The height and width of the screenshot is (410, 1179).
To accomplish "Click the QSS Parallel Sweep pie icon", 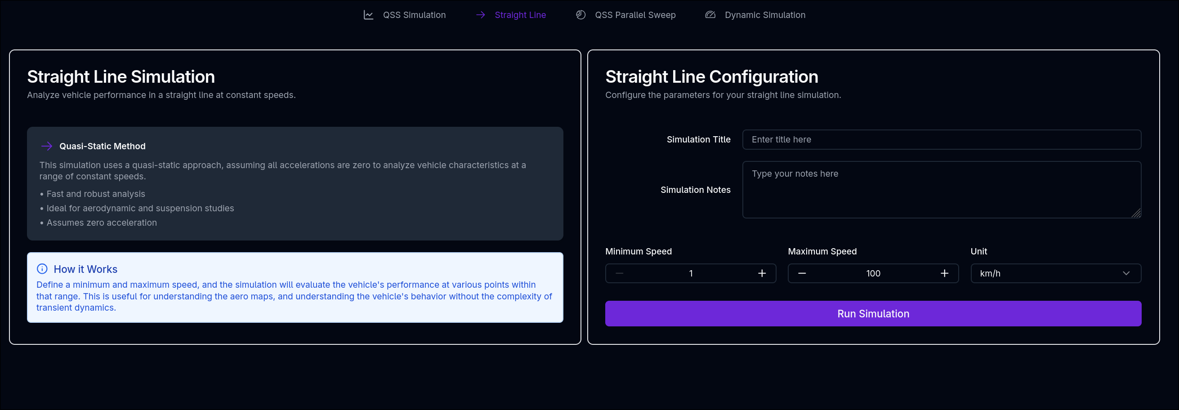I will [581, 15].
